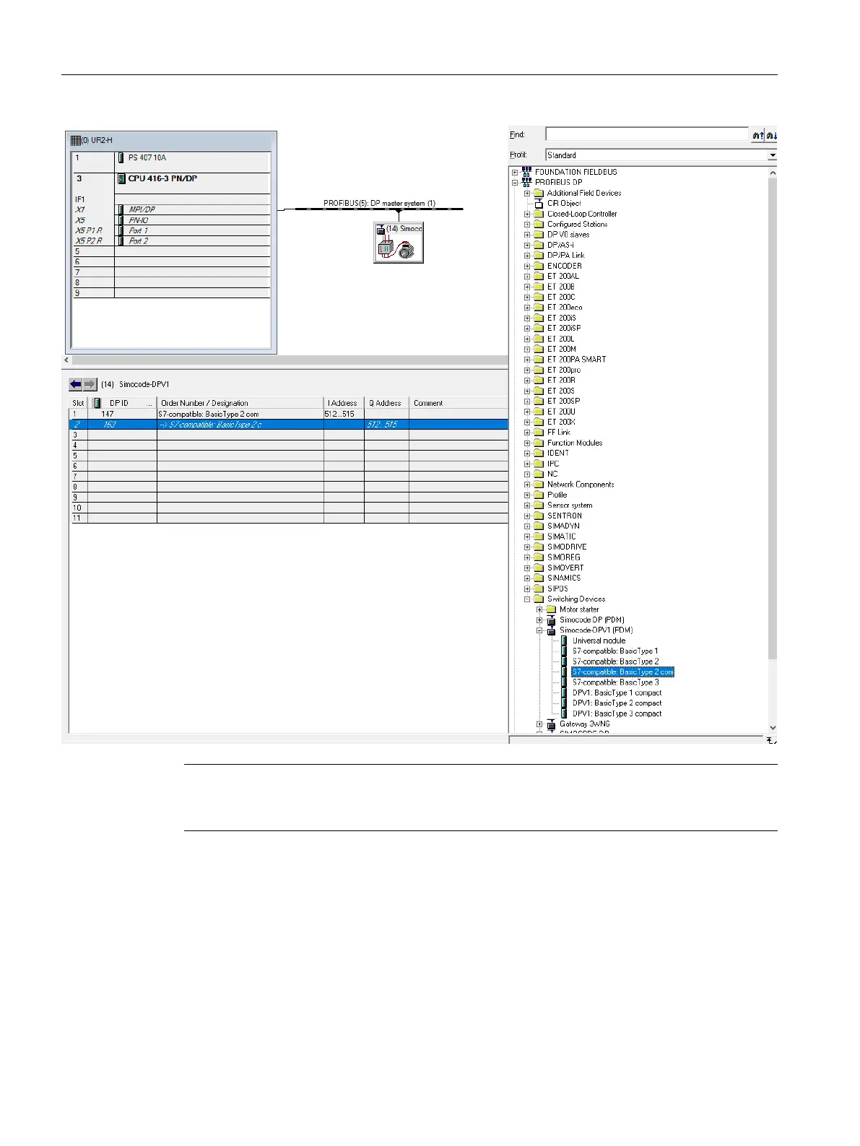The height and width of the screenshot is (1146, 860).
Task: Expand the Gateway 3WN6 node
Action: tap(539, 724)
